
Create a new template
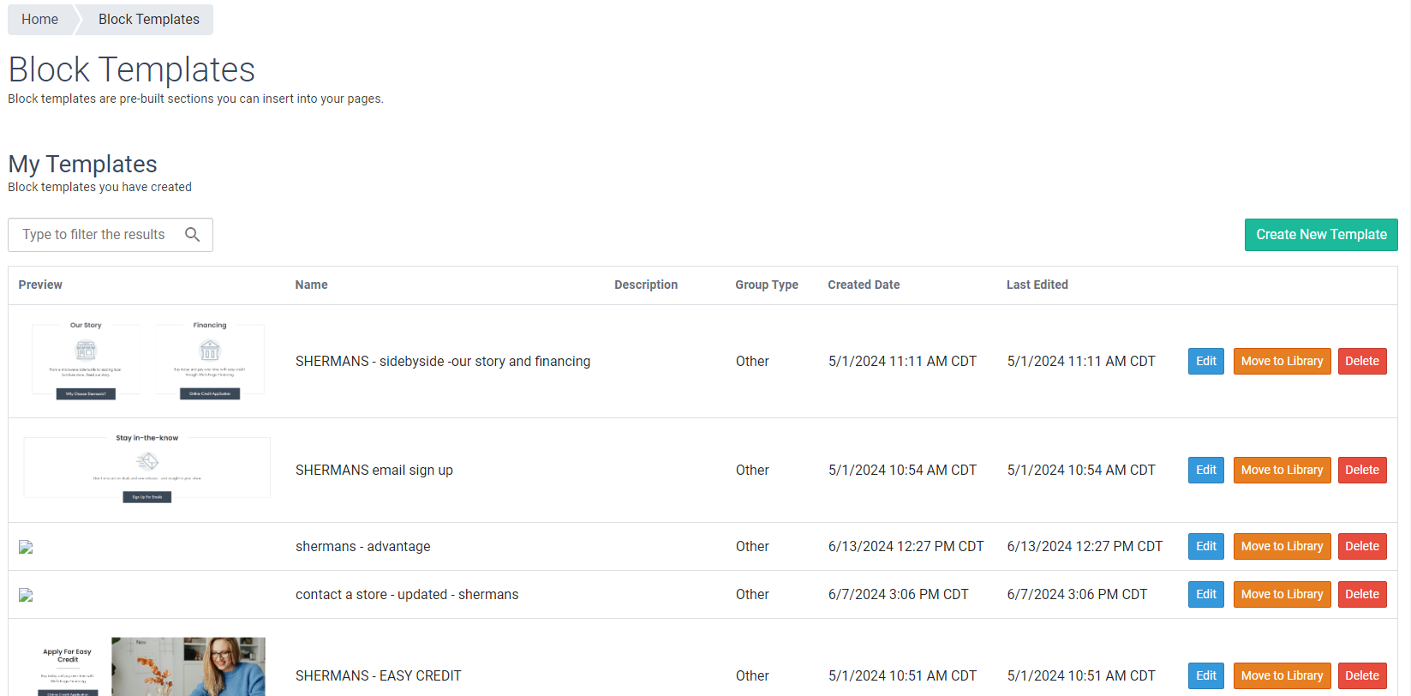[1321, 235]
